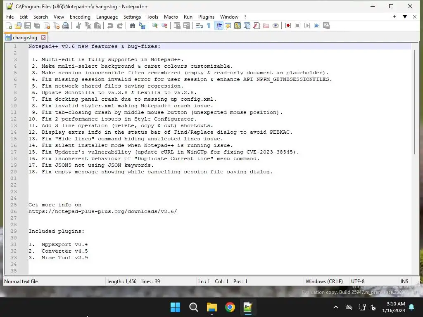Open the Edit menu
The height and width of the screenshot is (317, 423).
tap(24, 17)
